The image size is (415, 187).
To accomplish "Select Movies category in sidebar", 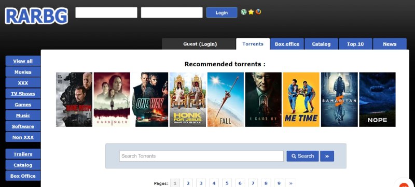I will (x=23, y=72).
